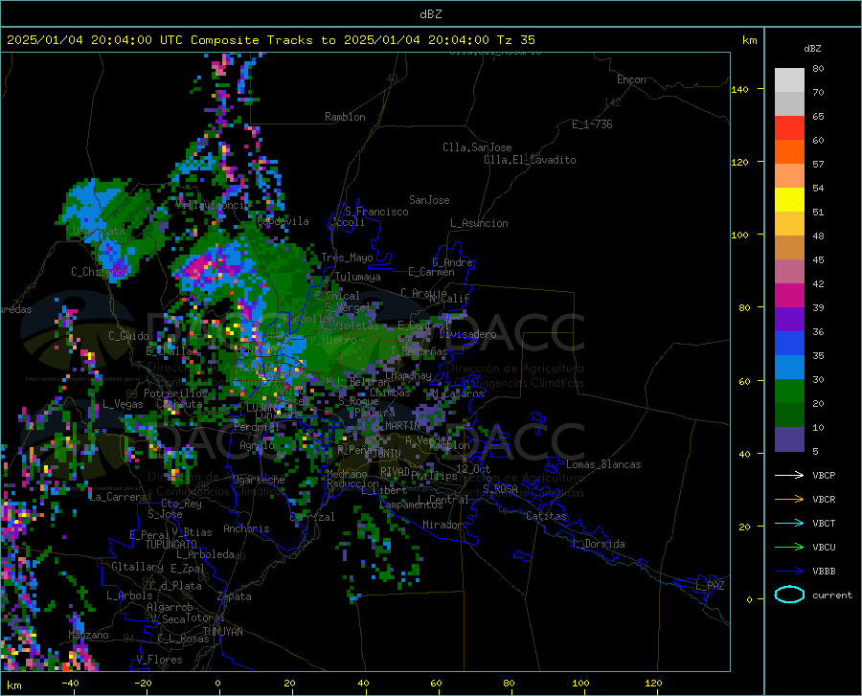The width and height of the screenshot is (862, 696).
Task: Click the 'E_1-736' map label
Action: [x=592, y=124]
